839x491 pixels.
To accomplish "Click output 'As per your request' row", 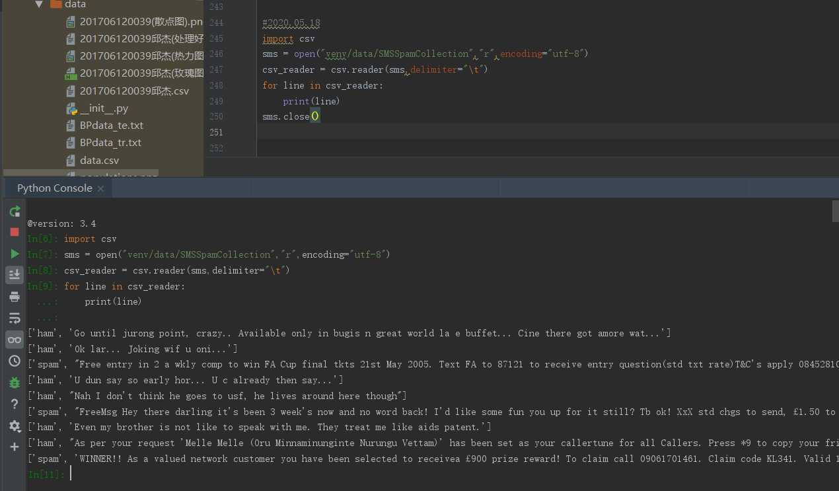I will pyautogui.click(x=433, y=443).
